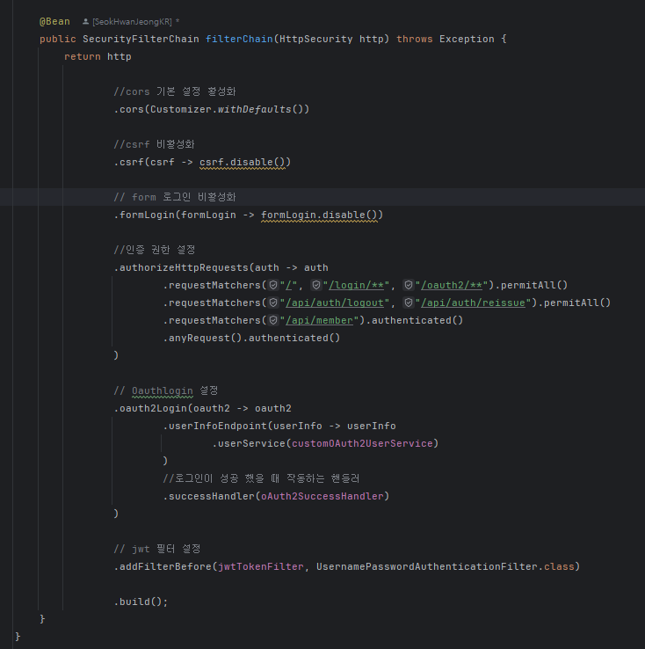Click .addFilterBefore method call
The width and height of the screenshot is (645, 649).
[163, 566]
